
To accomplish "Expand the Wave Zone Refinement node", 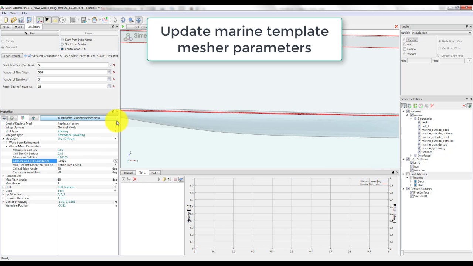I will (x=7, y=143).
